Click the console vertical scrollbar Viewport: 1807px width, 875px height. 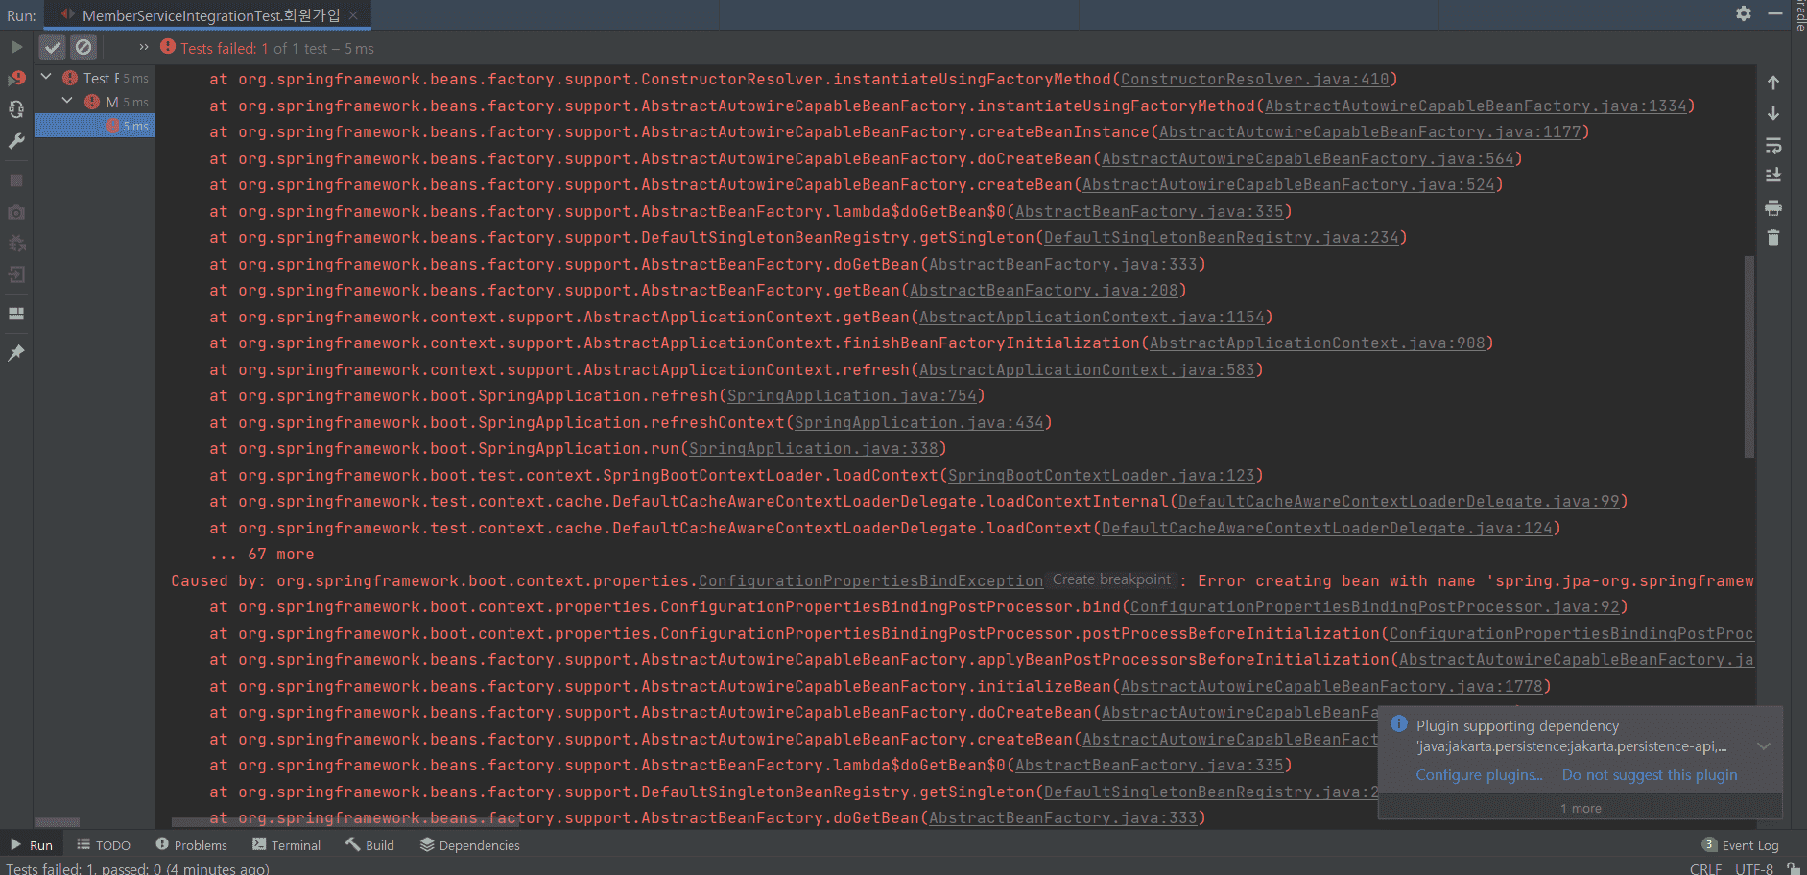pos(1749,356)
